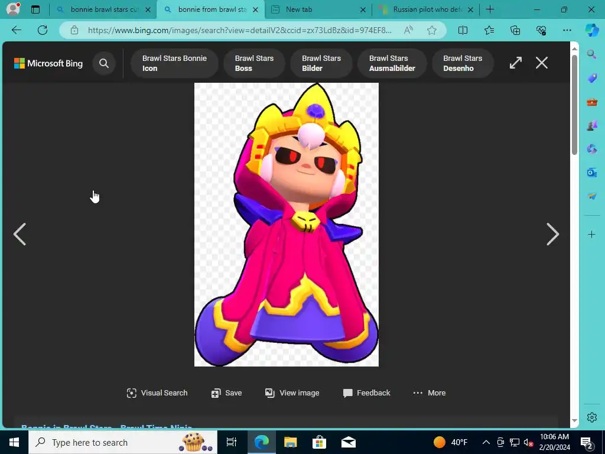The width and height of the screenshot is (605, 454).
Task: Open sidebar Shopping tag icon
Action: [591, 79]
